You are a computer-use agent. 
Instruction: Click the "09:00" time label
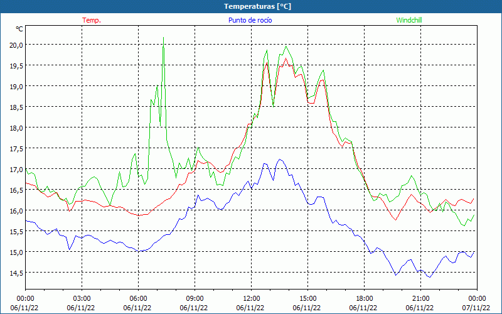tap(195, 299)
